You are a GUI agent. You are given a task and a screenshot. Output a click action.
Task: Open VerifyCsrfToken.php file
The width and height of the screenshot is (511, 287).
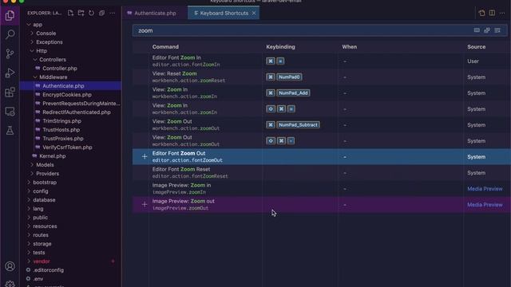tap(67, 147)
